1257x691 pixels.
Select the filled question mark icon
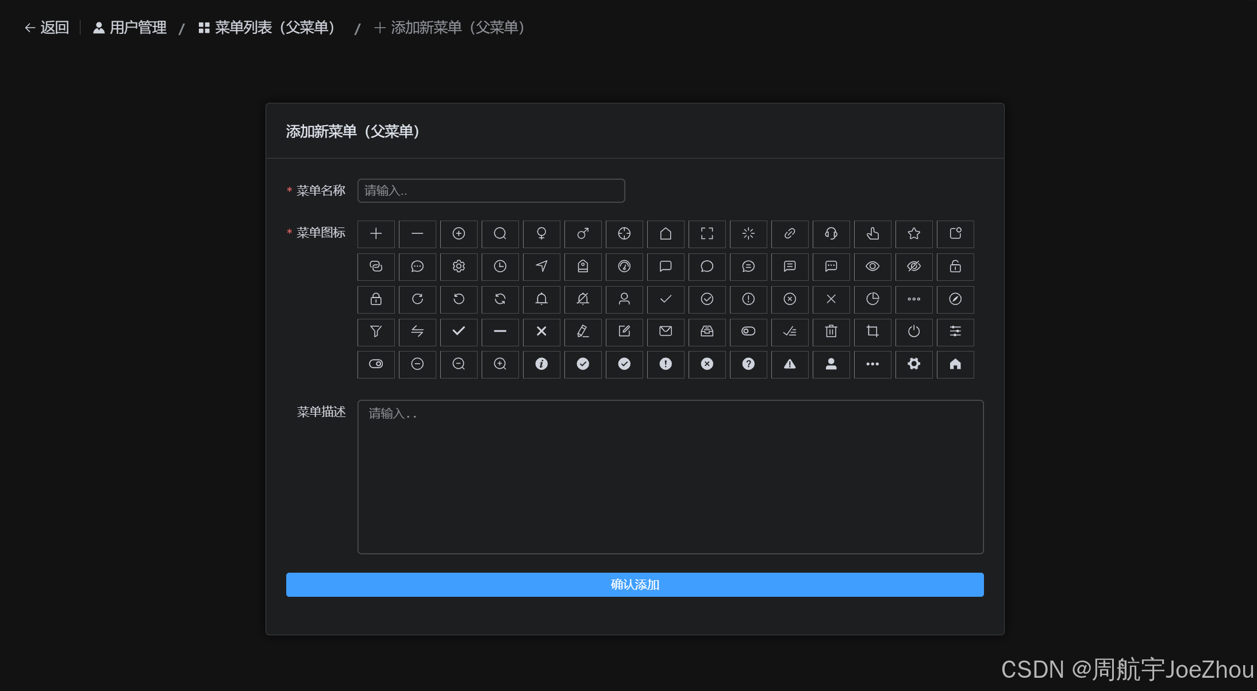[x=748, y=364]
